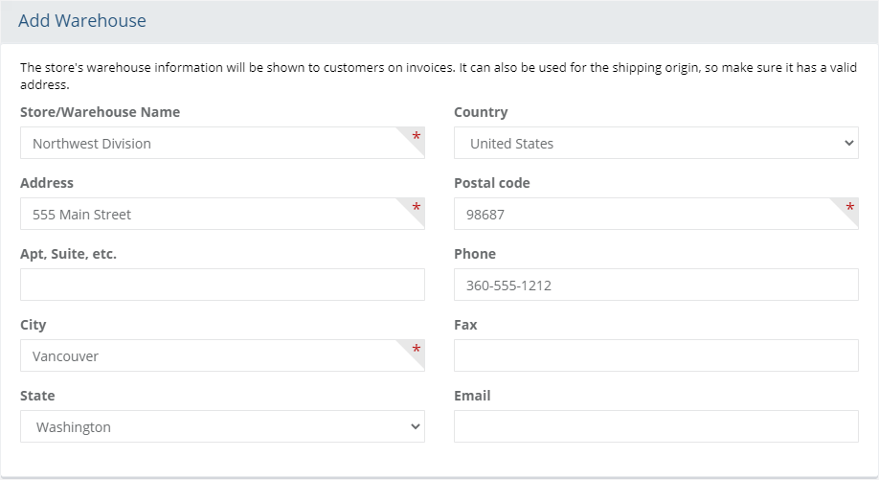Open the State dropdown showing Washington

click(222, 426)
